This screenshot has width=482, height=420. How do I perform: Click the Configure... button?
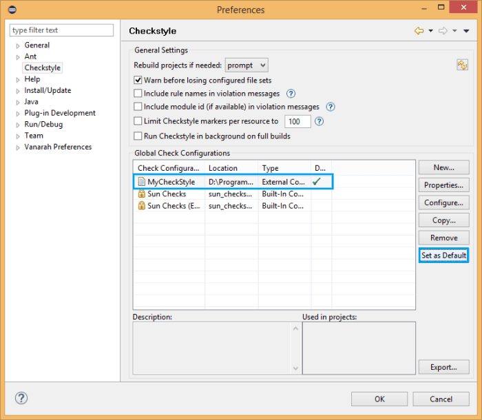443,202
